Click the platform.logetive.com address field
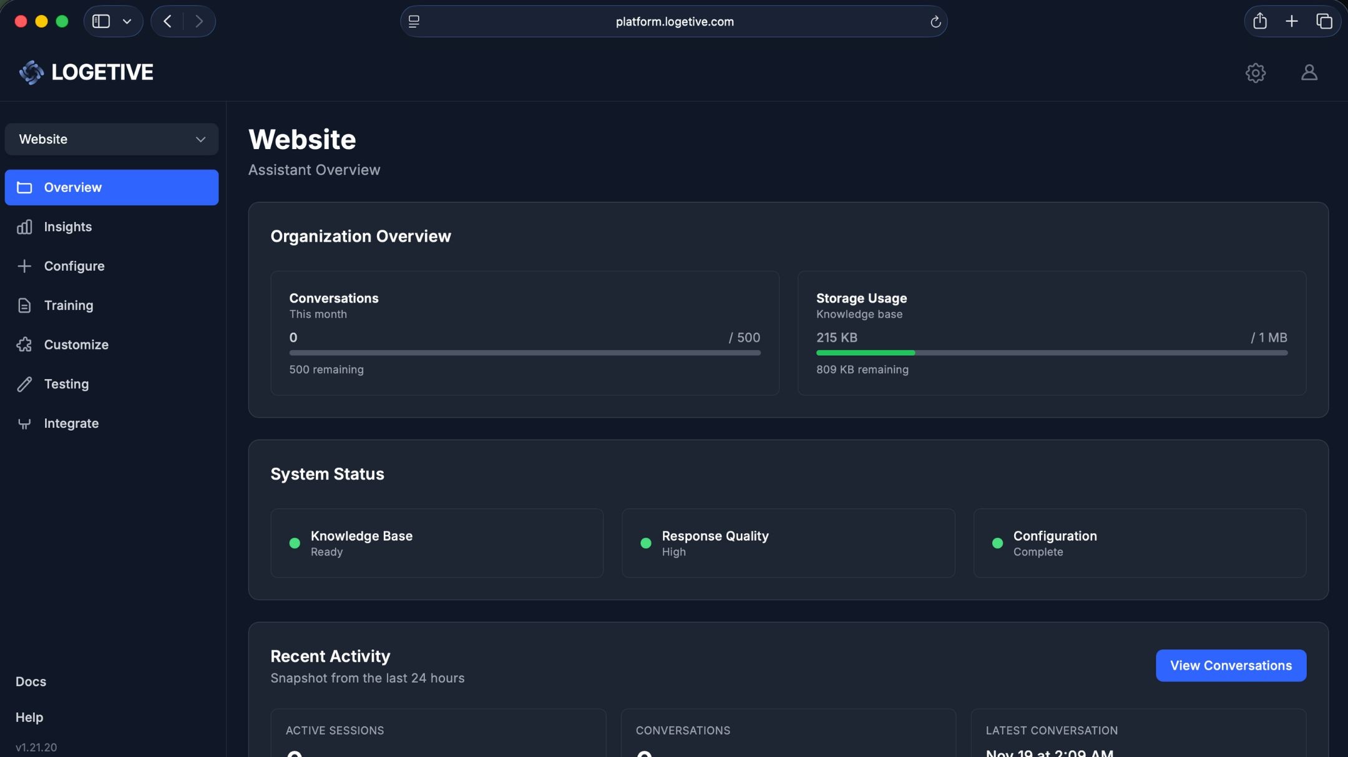1348x757 pixels. 674,22
